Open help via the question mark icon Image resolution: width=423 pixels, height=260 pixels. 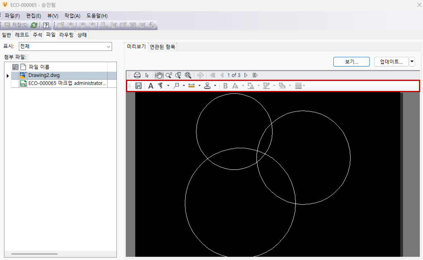(x=46, y=25)
